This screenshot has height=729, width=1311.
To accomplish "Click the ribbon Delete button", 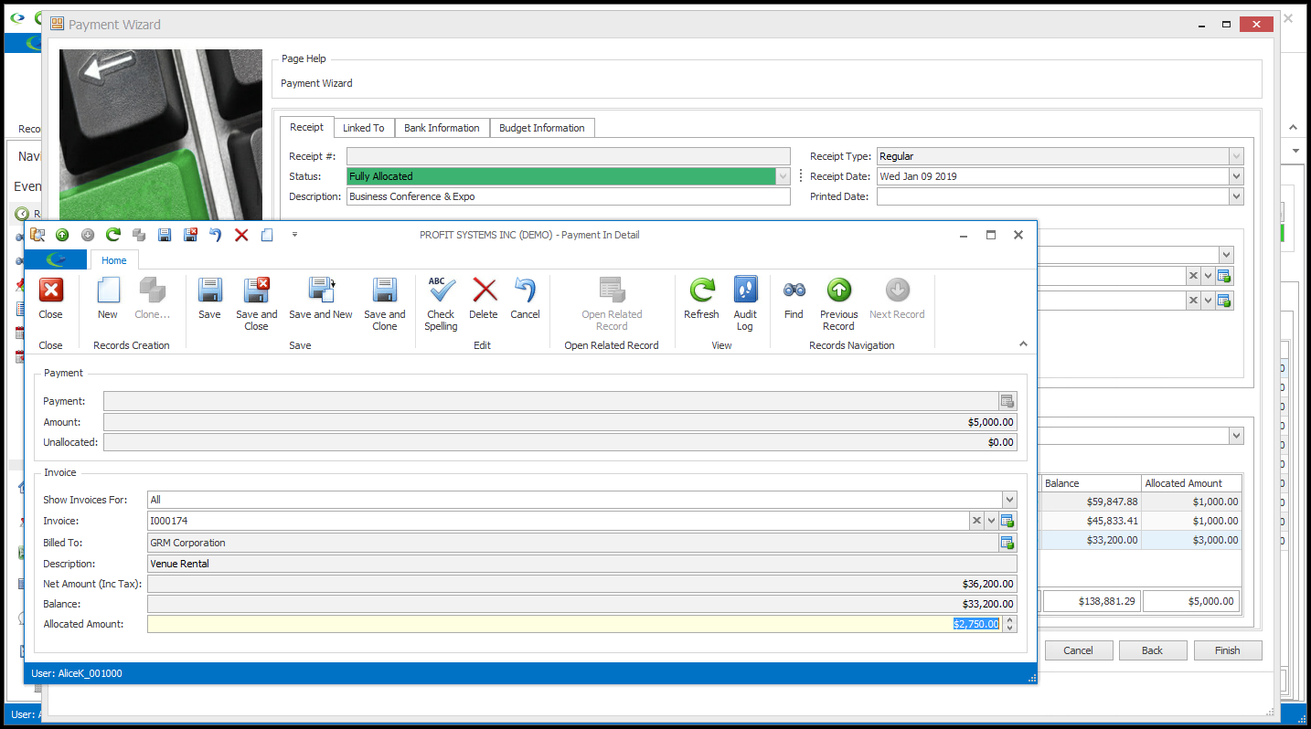I will [484, 299].
